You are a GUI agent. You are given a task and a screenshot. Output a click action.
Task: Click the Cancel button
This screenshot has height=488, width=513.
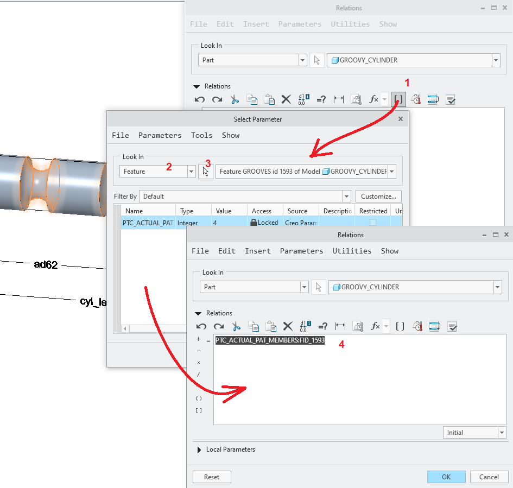click(x=489, y=477)
